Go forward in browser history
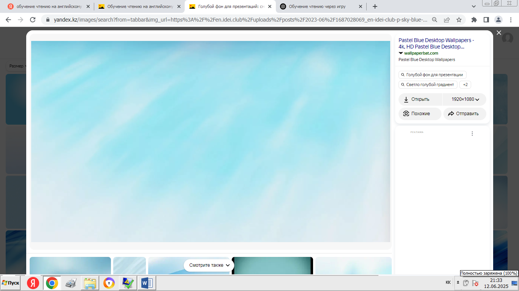The width and height of the screenshot is (519, 291). [21, 20]
